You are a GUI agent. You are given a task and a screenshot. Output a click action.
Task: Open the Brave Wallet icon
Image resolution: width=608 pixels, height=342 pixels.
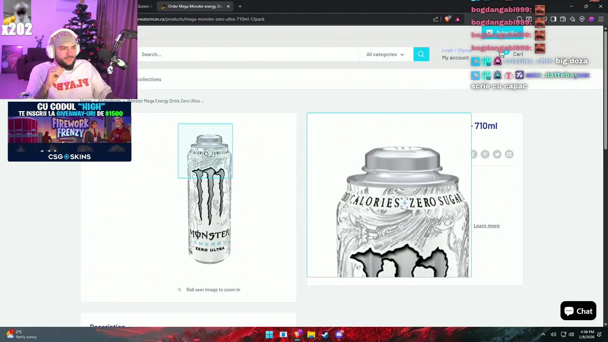click(563, 19)
